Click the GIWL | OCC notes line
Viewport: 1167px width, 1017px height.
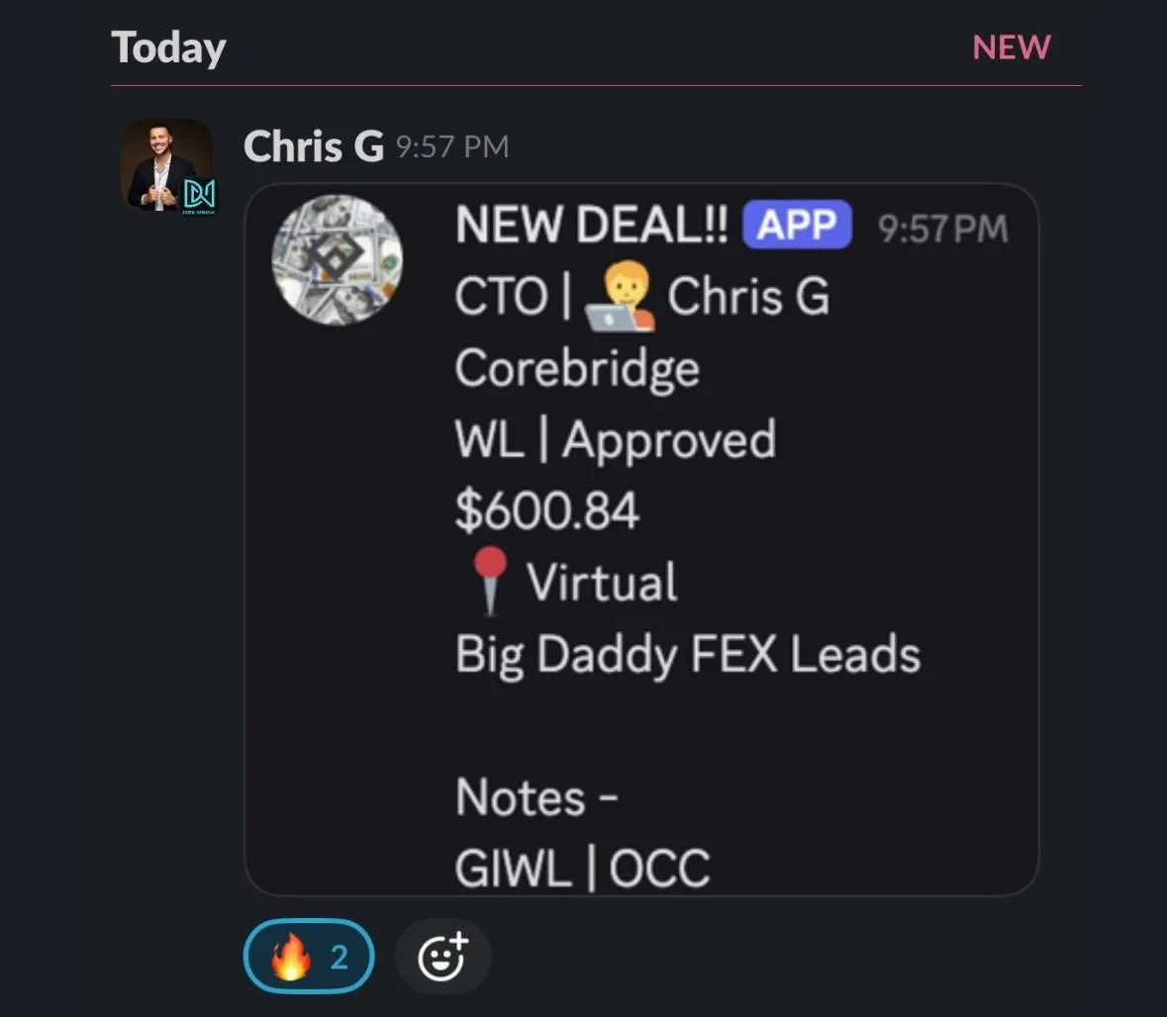pyautogui.click(x=583, y=869)
